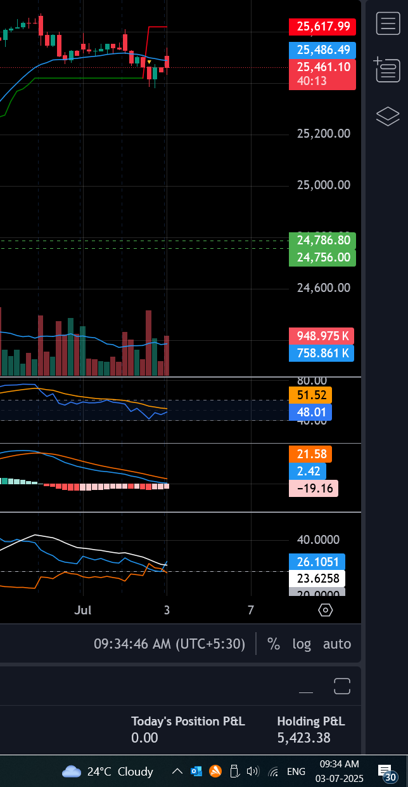Open Windows notification center

(386, 772)
